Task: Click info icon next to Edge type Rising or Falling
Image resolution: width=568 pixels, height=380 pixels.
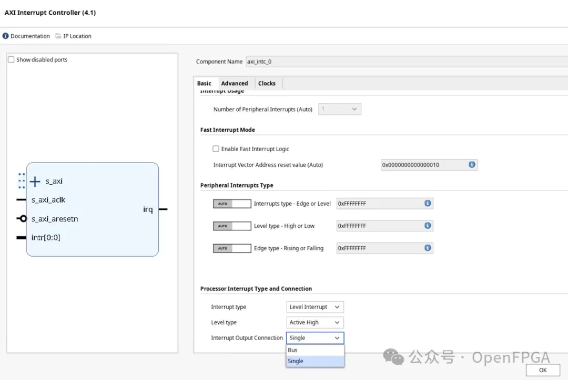Action: [x=428, y=248]
